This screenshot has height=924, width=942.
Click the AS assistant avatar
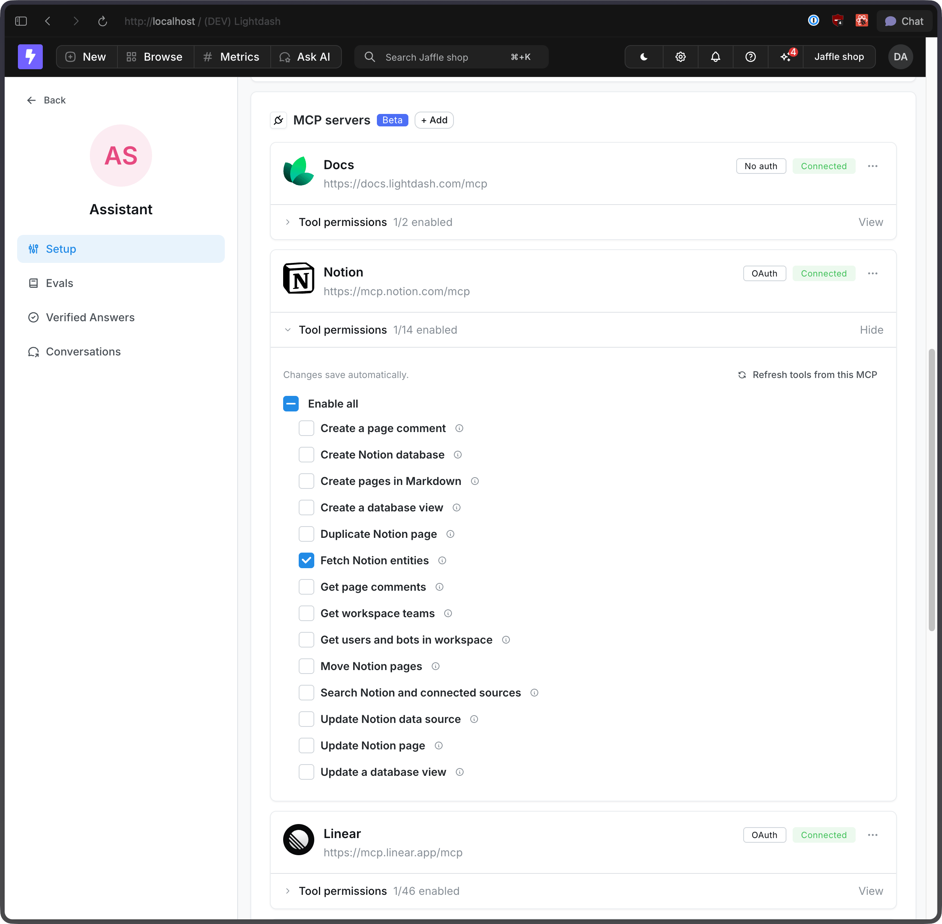click(x=121, y=156)
